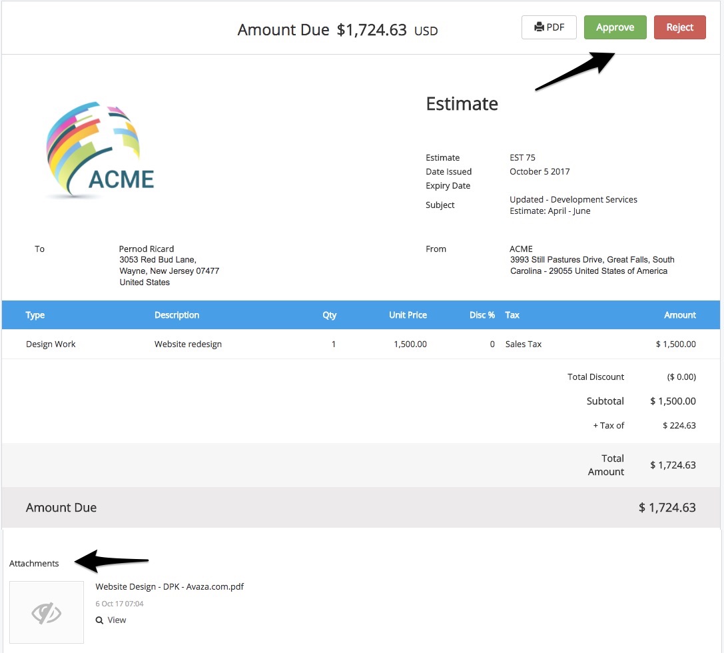Click the Website Design - DPK - Avaza.com.pdf filename
This screenshot has width=724, height=653.
coord(169,586)
